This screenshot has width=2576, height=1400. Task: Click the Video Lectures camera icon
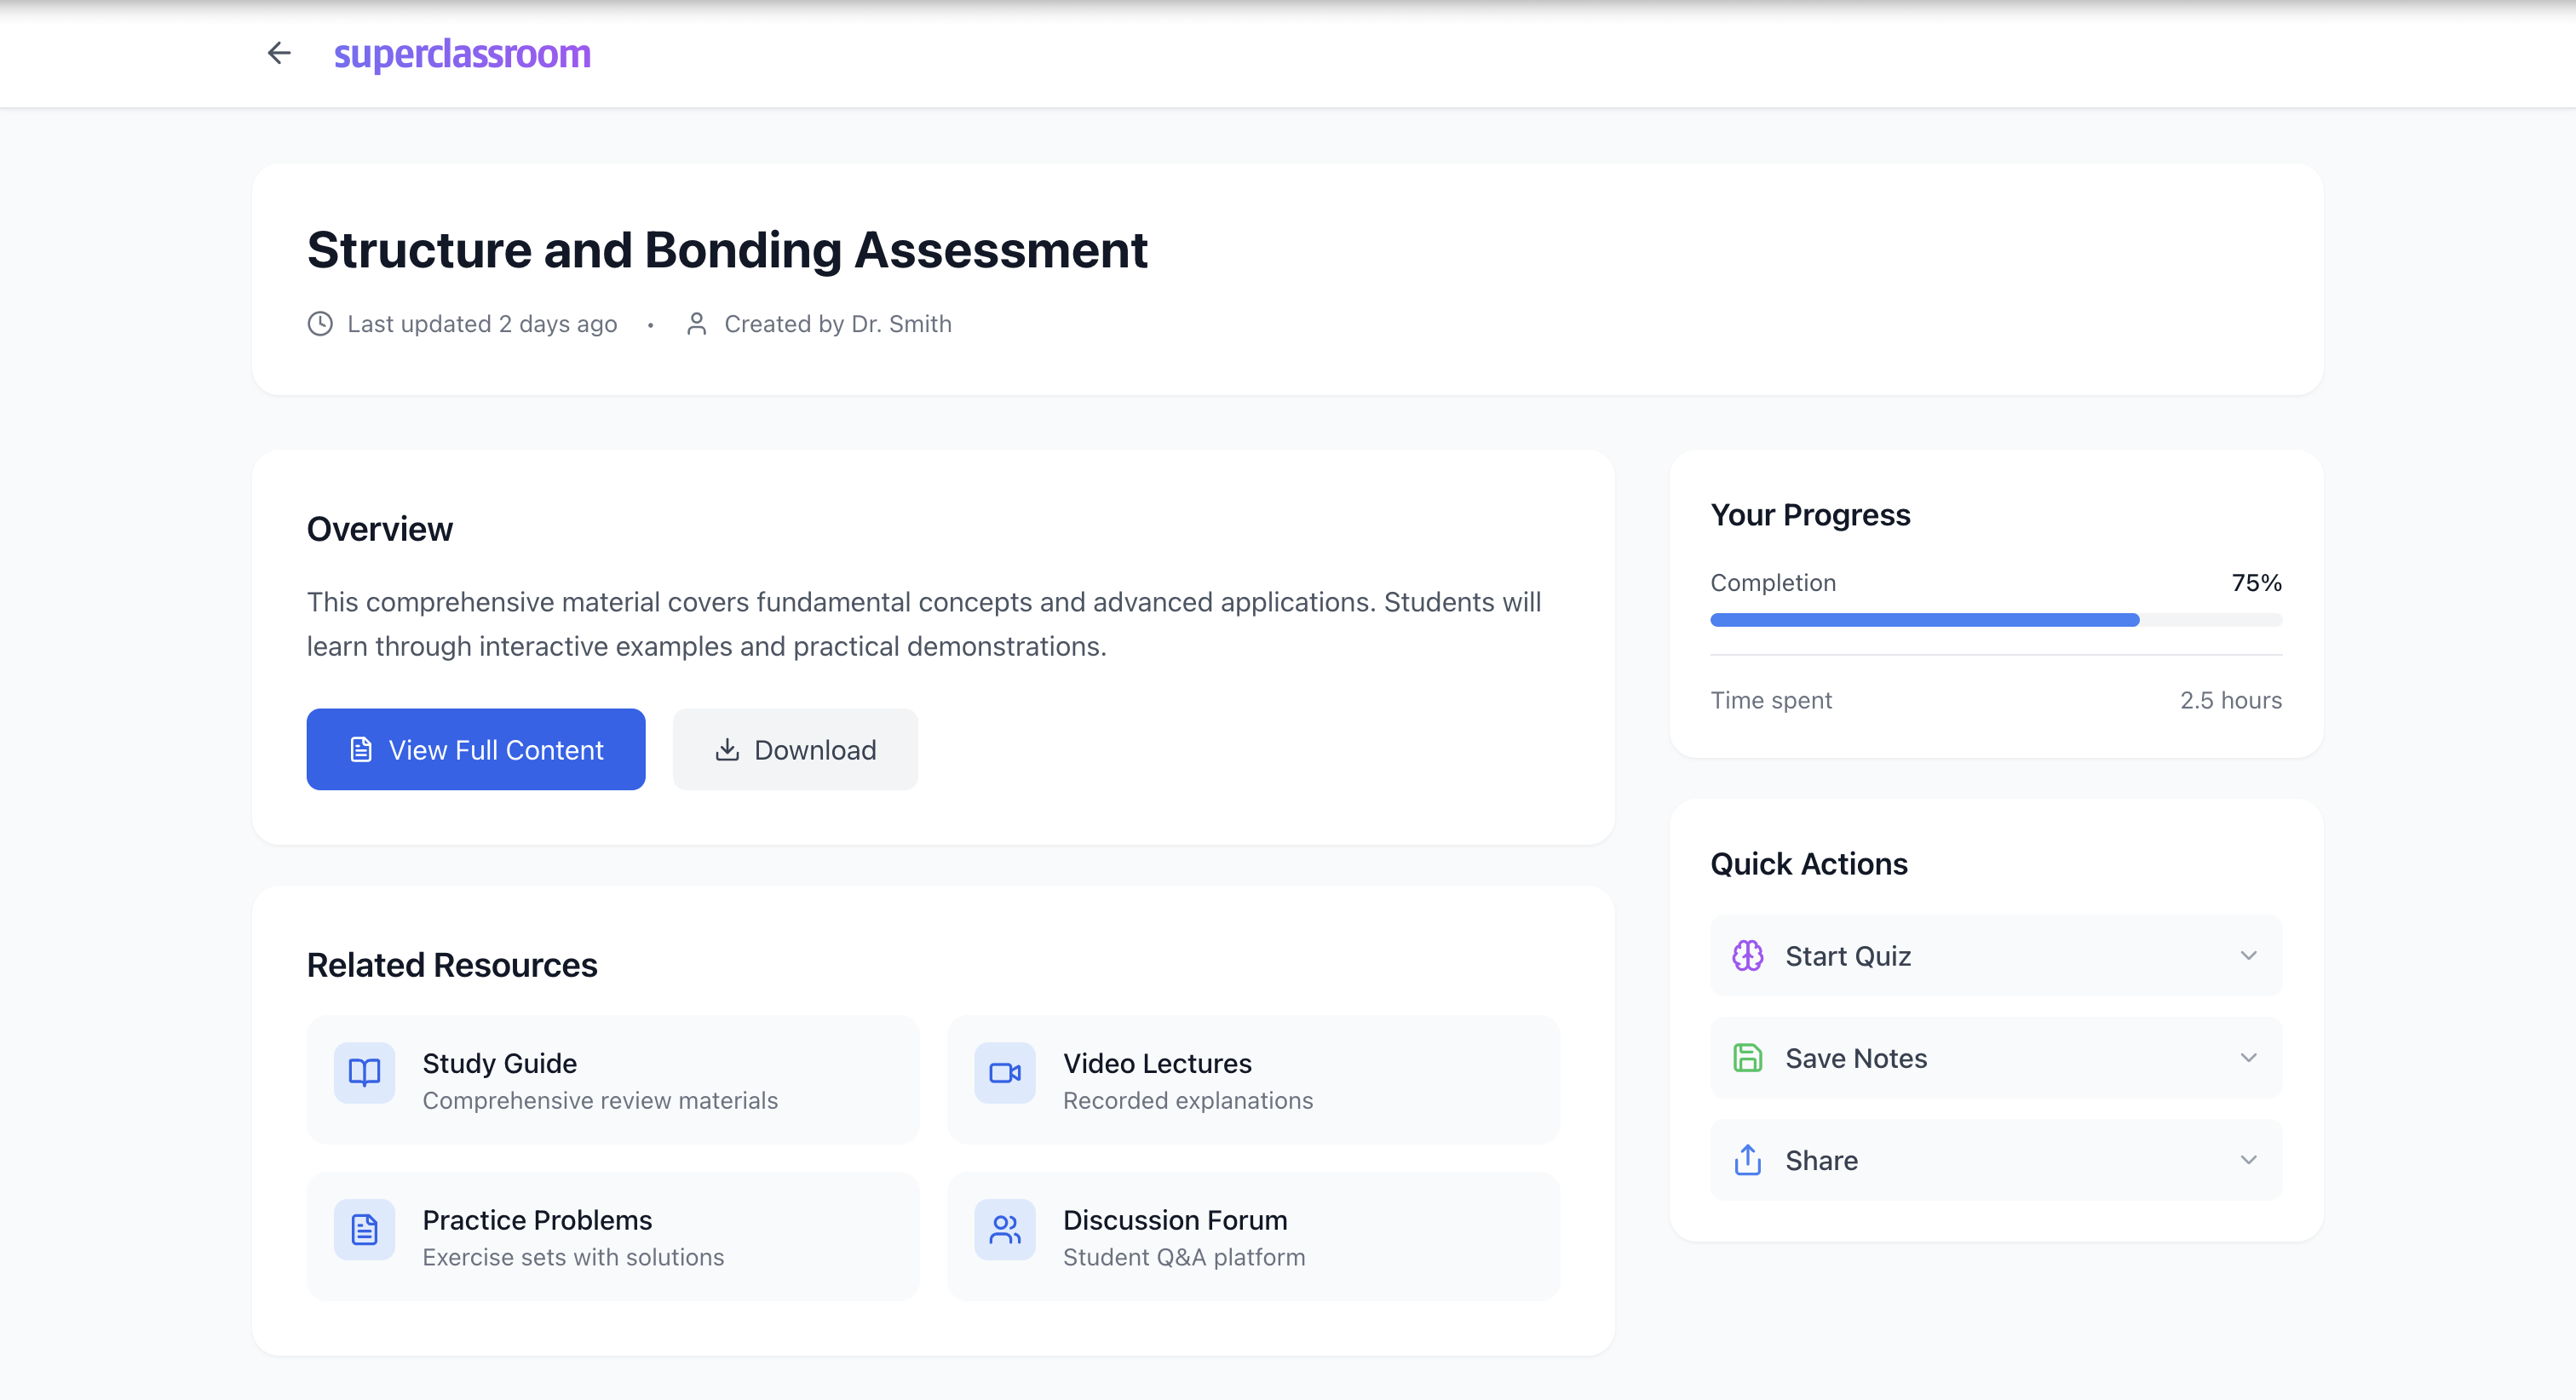tap(1004, 1073)
